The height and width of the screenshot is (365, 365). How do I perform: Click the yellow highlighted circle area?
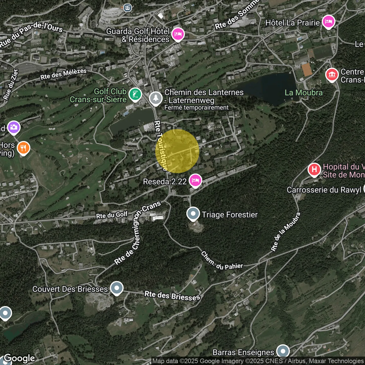(177, 151)
